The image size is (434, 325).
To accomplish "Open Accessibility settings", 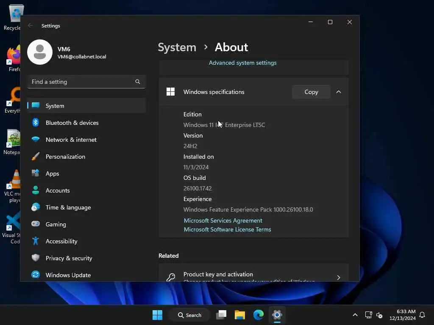I will point(86,241).
